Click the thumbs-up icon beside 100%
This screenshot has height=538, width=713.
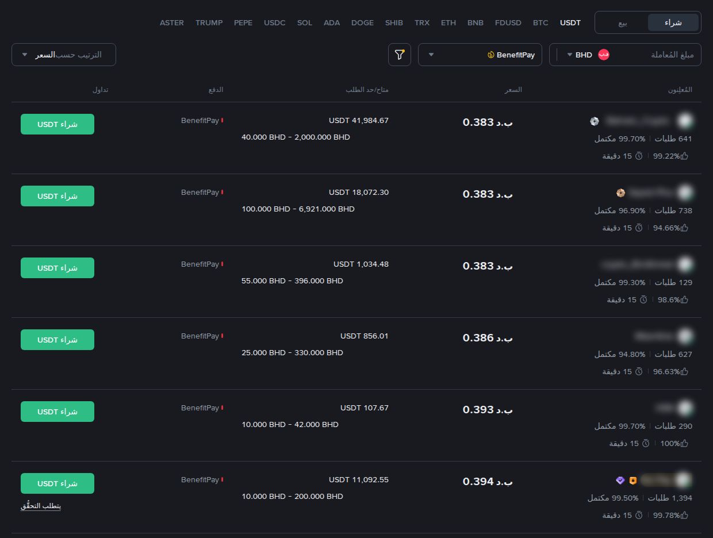click(x=684, y=443)
